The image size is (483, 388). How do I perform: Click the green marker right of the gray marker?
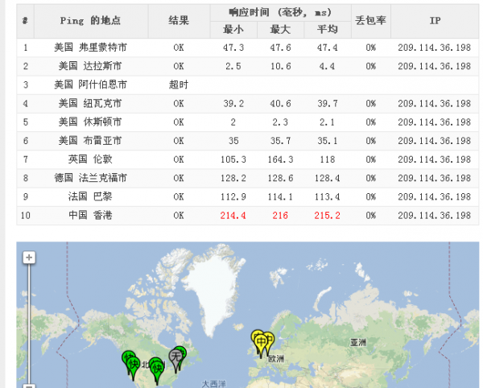pos(180,353)
